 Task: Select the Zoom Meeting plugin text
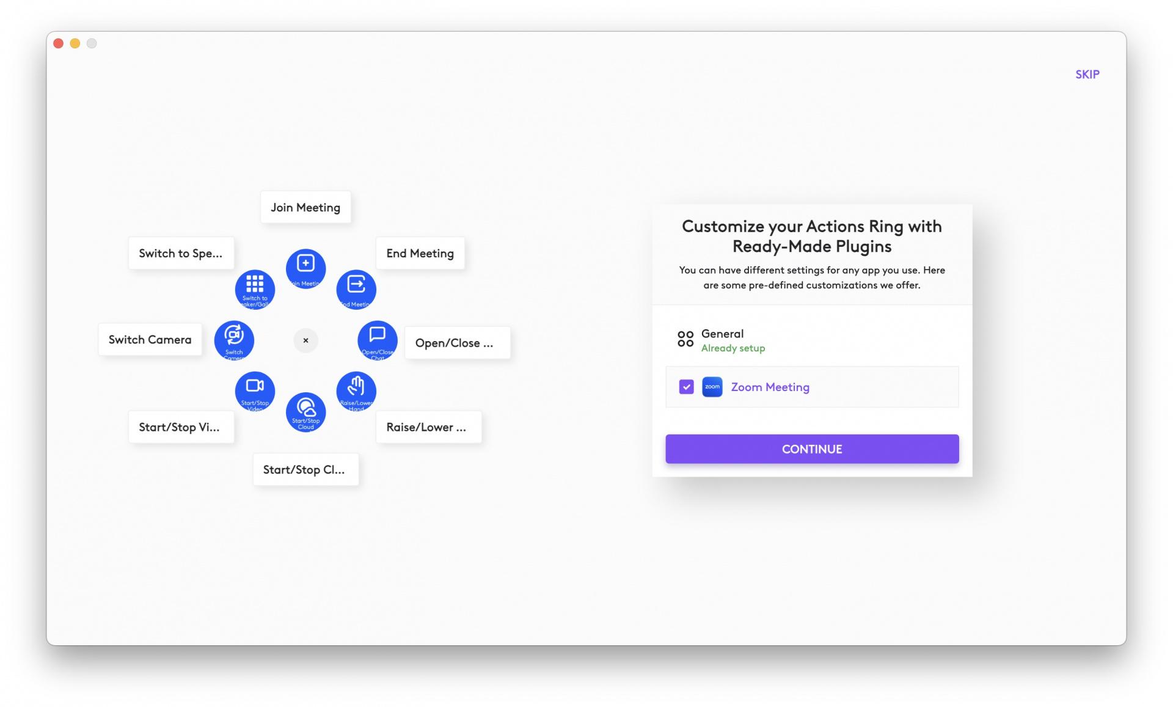coord(770,387)
